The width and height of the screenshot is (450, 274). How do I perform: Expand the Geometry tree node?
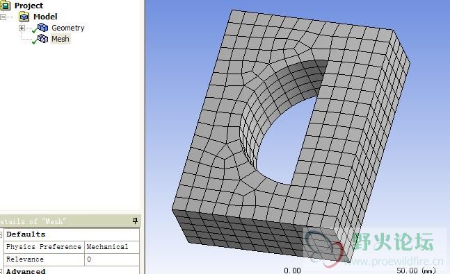tap(22, 28)
